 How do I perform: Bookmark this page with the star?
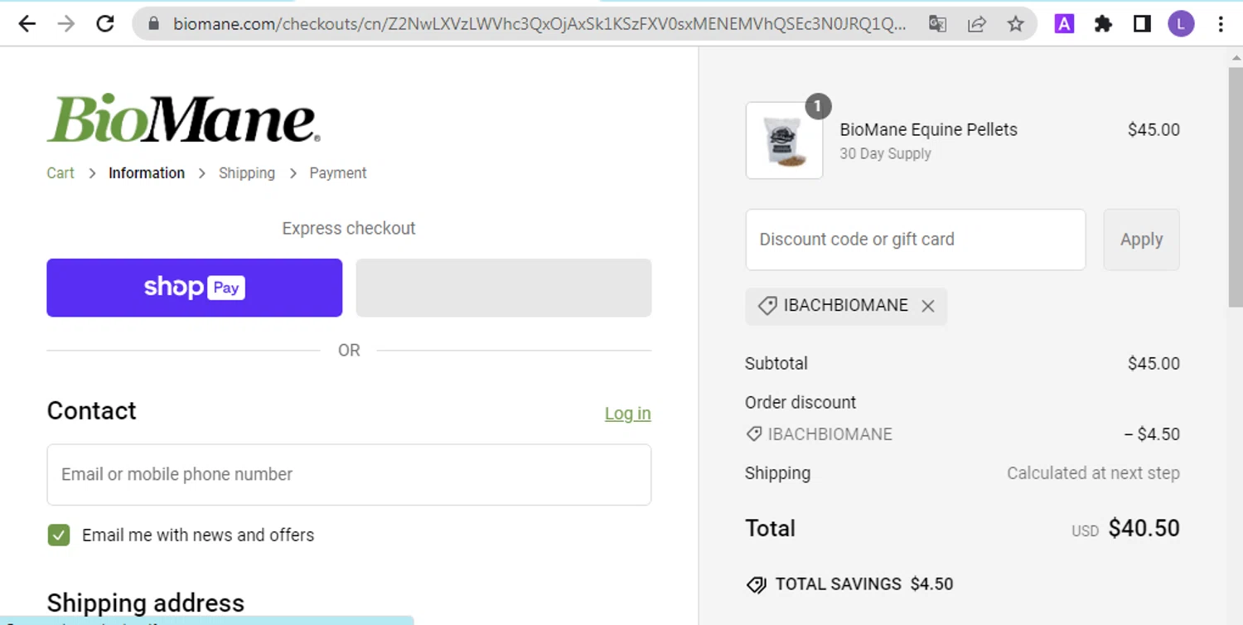[x=1016, y=24]
